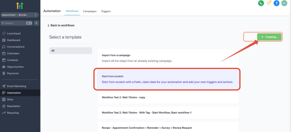
Task: Open Opportunities in sidebar
Action: coord(15,67)
